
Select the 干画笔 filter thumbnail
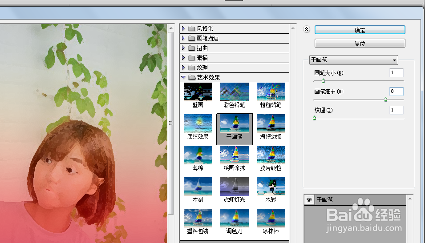(234, 129)
